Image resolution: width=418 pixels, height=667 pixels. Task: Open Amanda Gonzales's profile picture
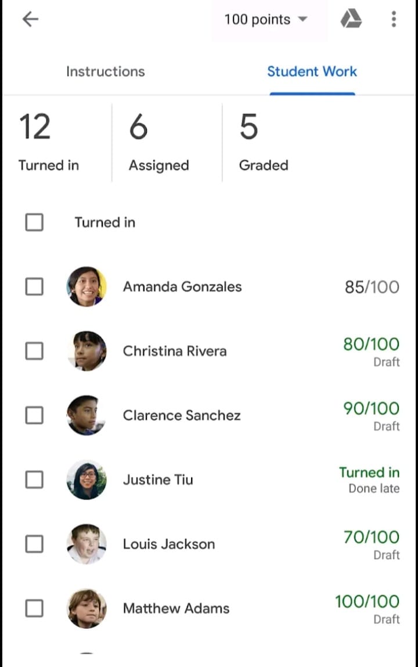click(87, 287)
